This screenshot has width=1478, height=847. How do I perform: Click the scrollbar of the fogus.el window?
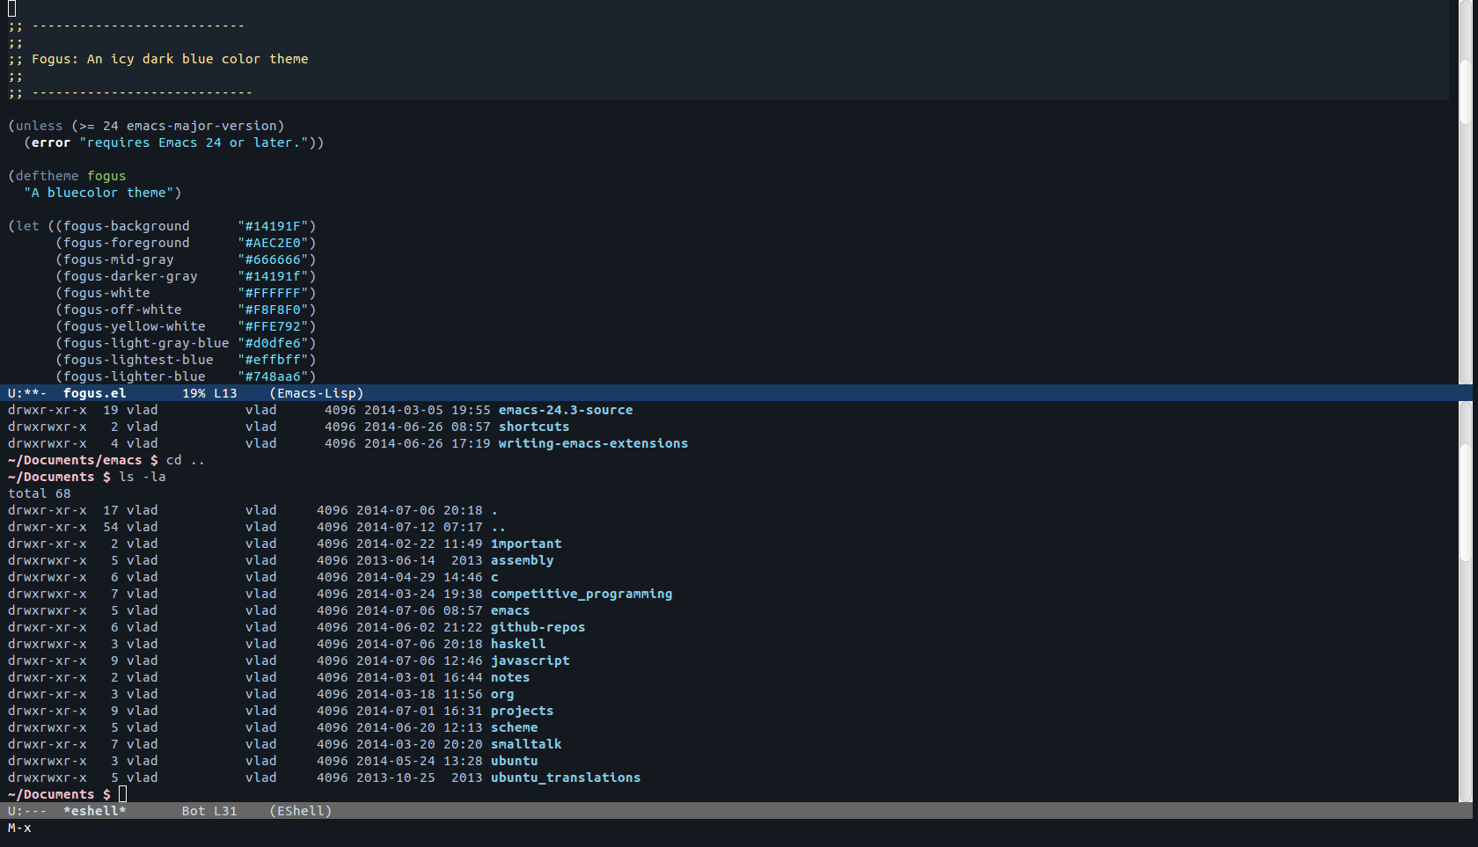(1465, 192)
